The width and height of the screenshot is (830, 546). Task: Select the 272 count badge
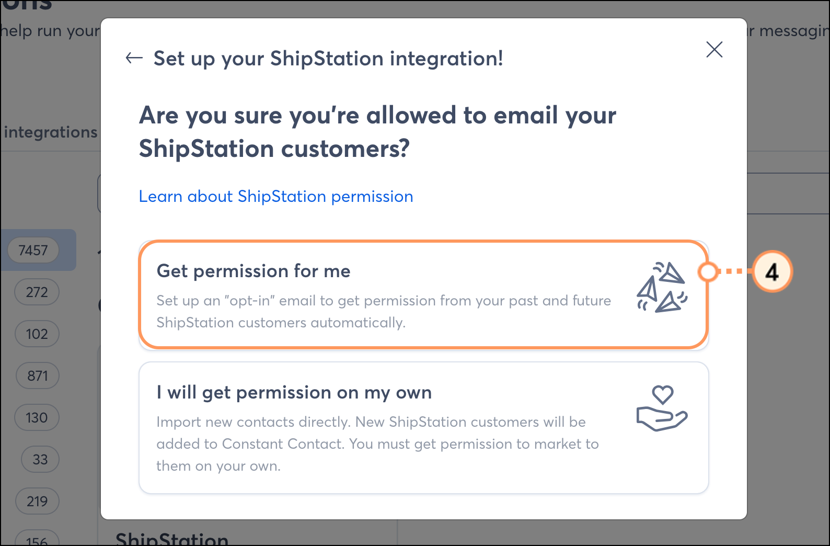click(x=37, y=292)
